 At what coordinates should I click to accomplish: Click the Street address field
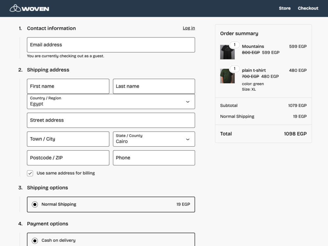pos(111,120)
